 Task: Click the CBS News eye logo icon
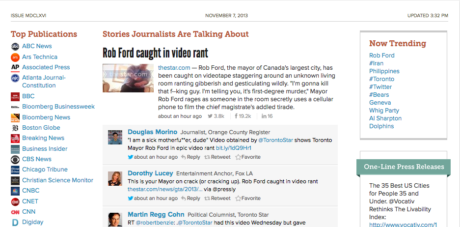click(15, 160)
